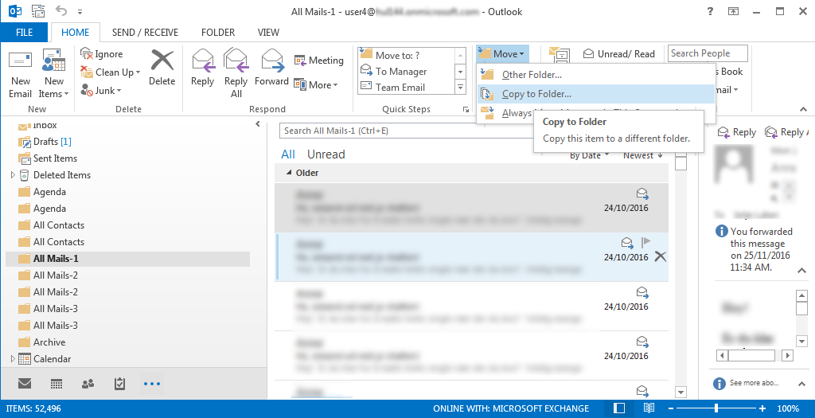Flag the selected 24/10/2016 message
The width and height of the screenshot is (815, 418).
tap(645, 242)
